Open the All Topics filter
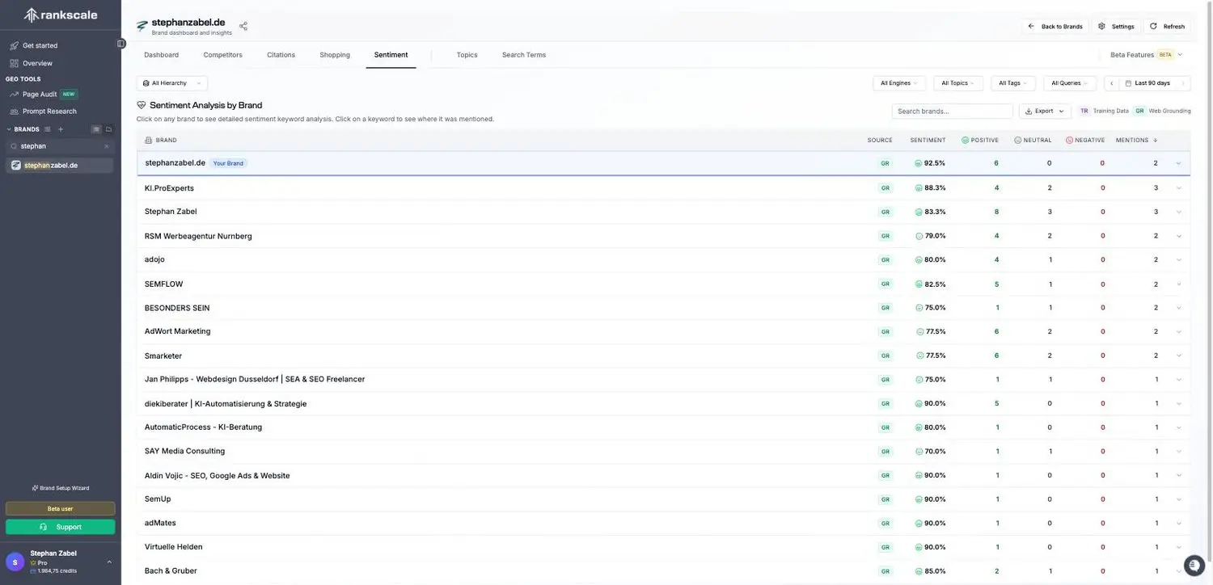This screenshot has height=585, width=1213. click(x=958, y=83)
